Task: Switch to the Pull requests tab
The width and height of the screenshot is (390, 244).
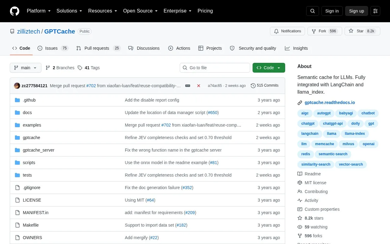Action: (x=98, y=48)
